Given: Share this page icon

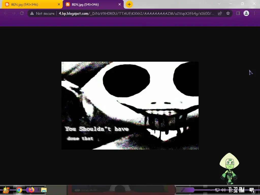Looking at the screenshot, I should (220, 13).
